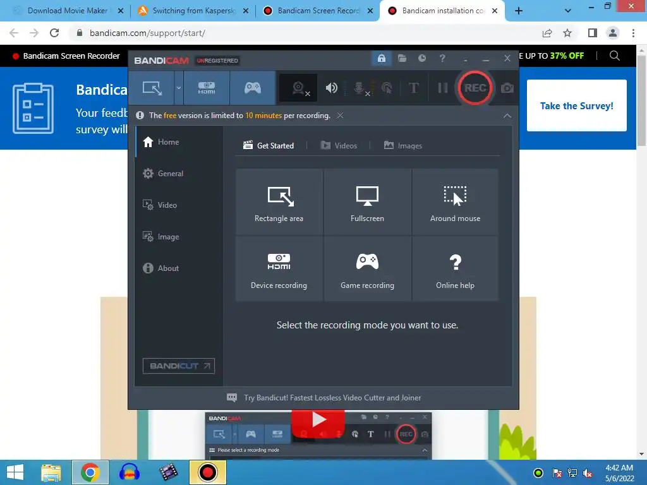Go forward in Chrome
647x485 pixels.
click(x=34, y=33)
